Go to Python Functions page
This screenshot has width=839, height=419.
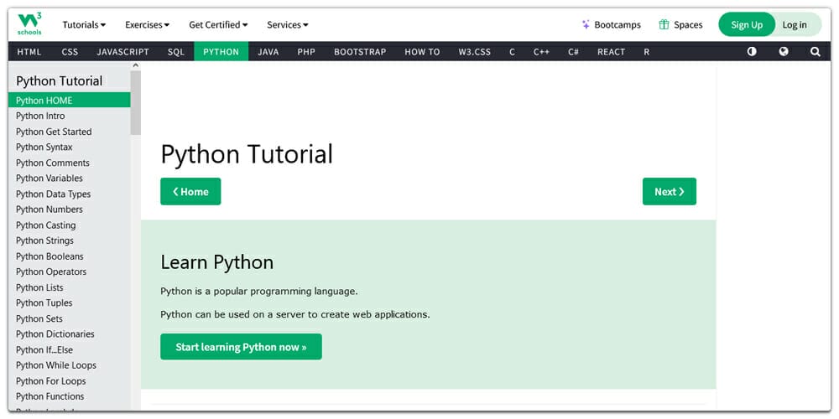[69, 396]
